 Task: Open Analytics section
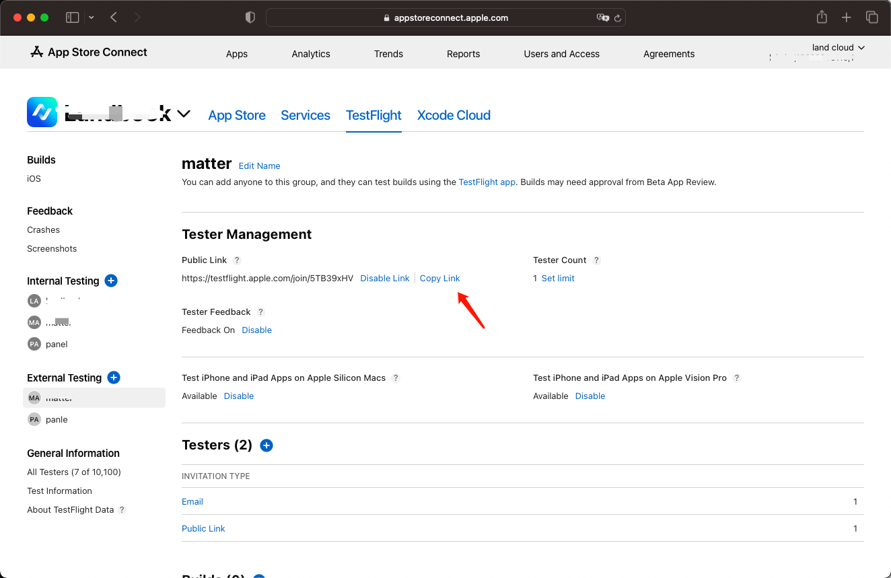point(311,54)
